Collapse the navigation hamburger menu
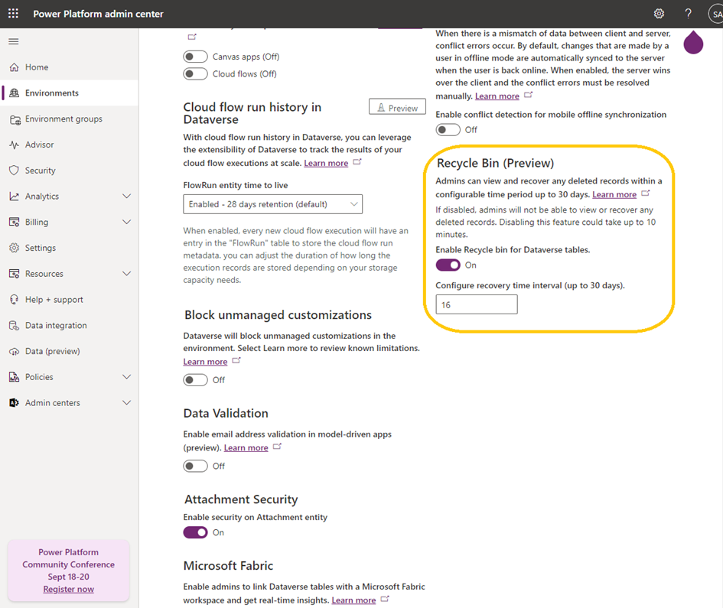Image resolution: width=723 pixels, height=608 pixels. pos(14,41)
